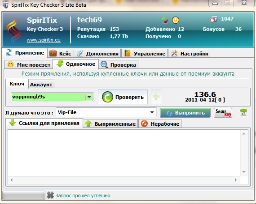Open the Нерабочие tab
Screen dimensions: 256x204
coord(160,123)
